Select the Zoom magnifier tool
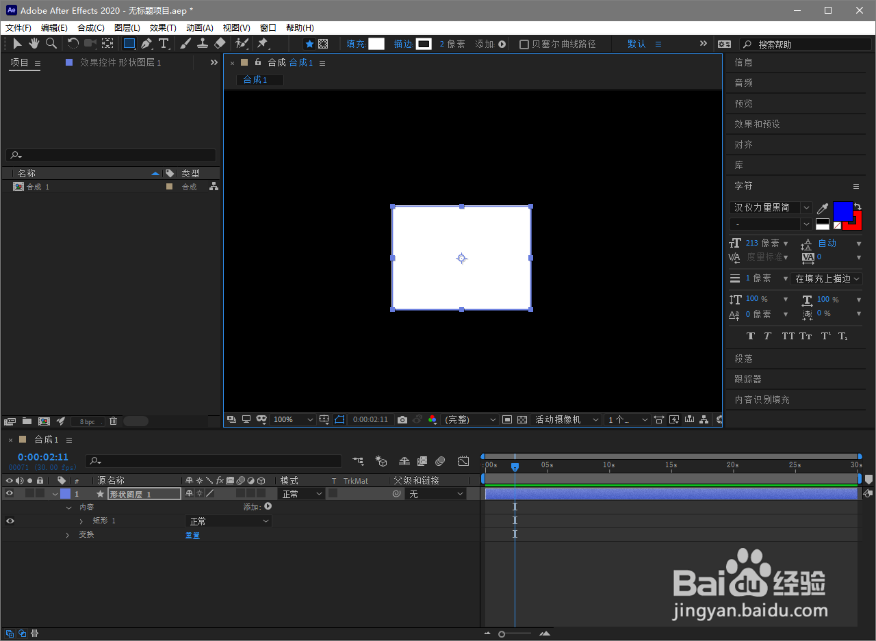This screenshot has width=876, height=641. coord(51,44)
